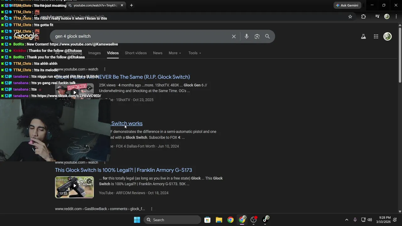Open the media controls icon in Chrome toolbar
The width and height of the screenshot is (402, 226).
pyautogui.click(x=377, y=17)
